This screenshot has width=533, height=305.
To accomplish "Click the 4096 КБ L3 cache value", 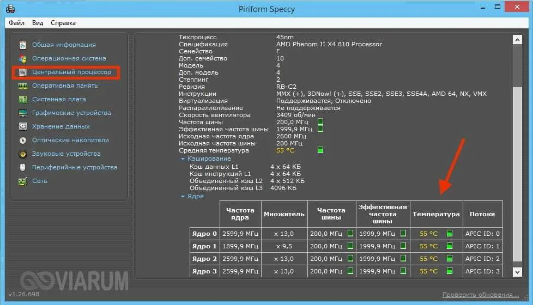I will click(x=283, y=188).
